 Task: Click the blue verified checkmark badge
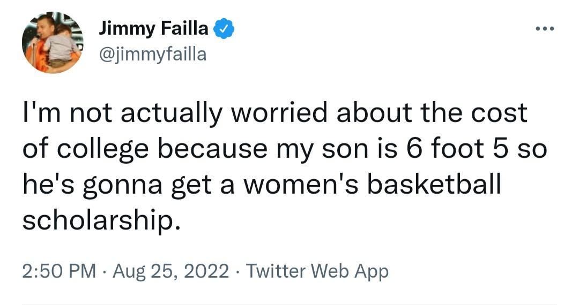click(x=224, y=29)
